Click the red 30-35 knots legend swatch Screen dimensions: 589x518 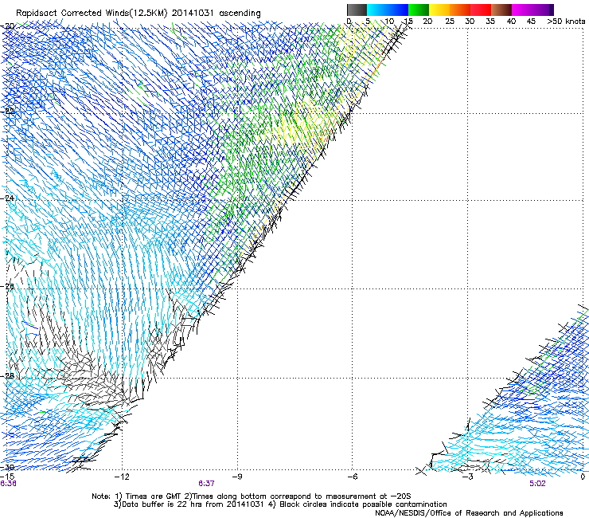(x=481, y=10)
